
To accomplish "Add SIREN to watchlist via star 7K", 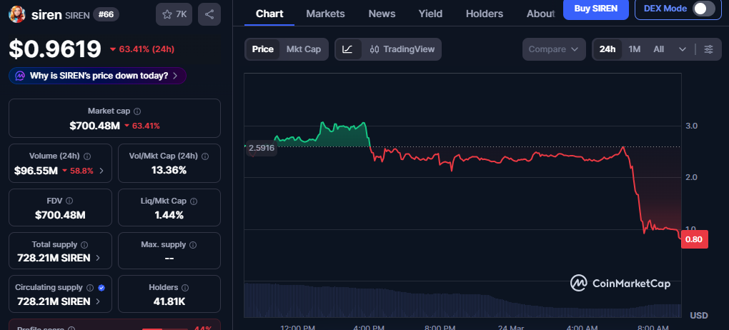I will (x=174, y=14).
